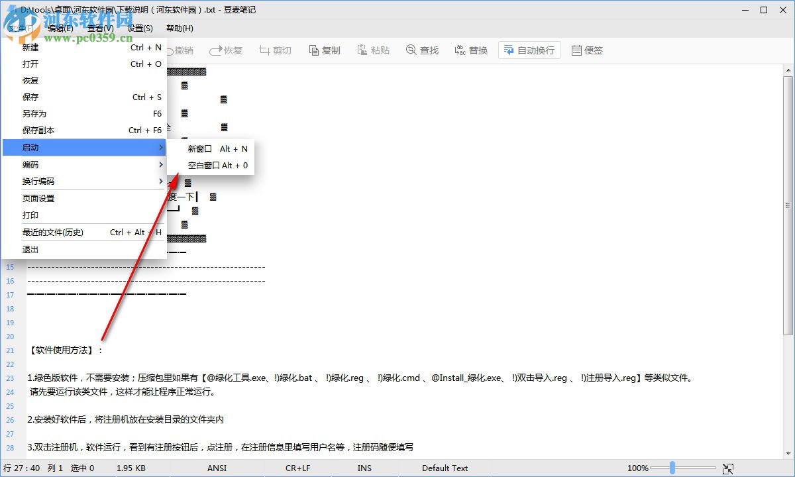
Task: Open Find (查找) from the toolbar
Action: [422, 50]
